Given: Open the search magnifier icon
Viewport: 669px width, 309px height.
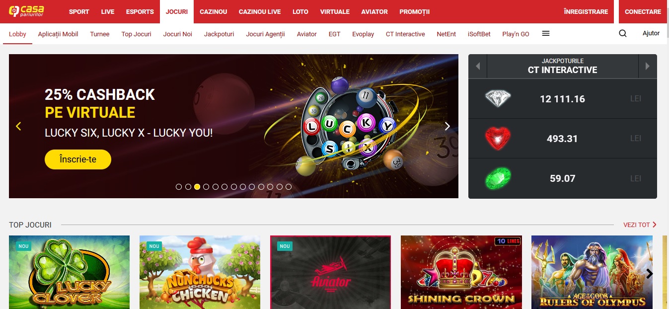Looking at the screenshot, I should click(623, 34).
